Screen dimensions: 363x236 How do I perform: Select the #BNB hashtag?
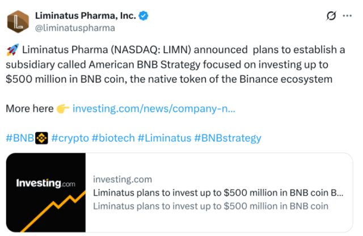tap(20, 138)
